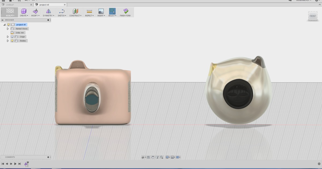This screenshot has width=322, height=169.
Task: Toggle visibility of project v0 document
Action: point(8,25)
